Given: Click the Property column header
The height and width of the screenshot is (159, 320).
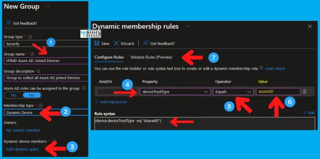Looking at the screenshot, I should tap(150, 82).
